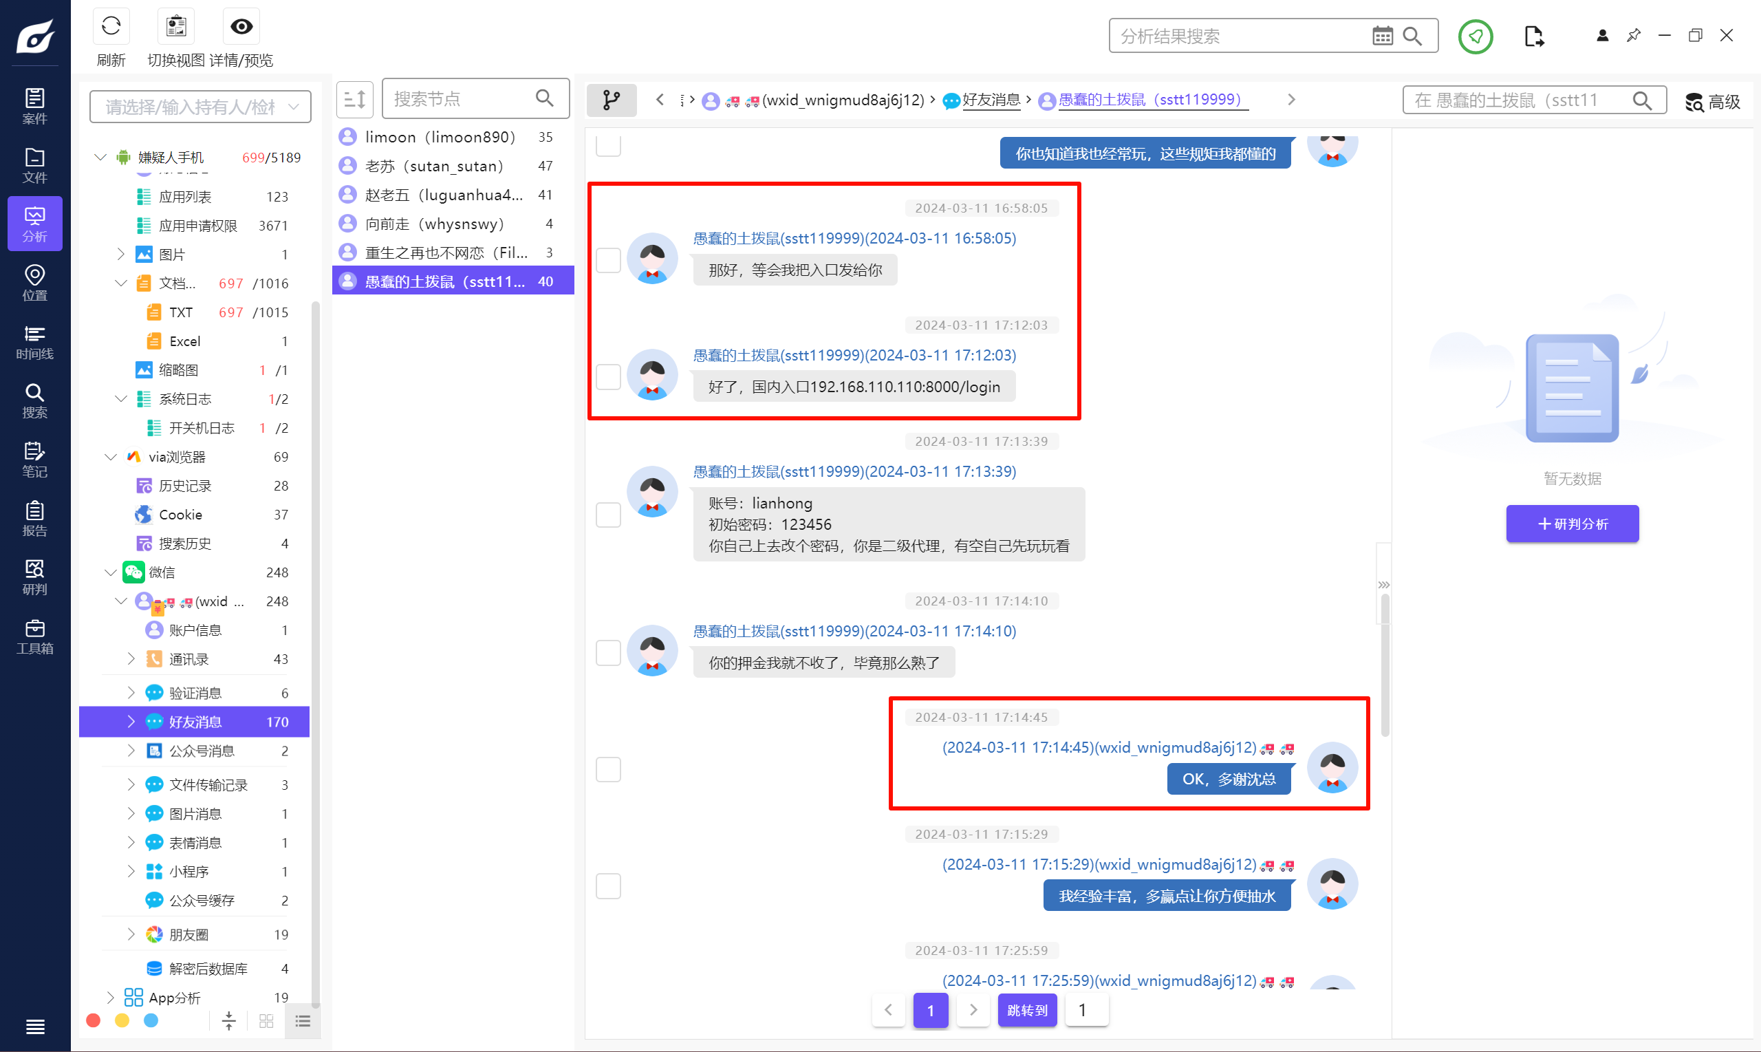This screenshot has height=1052, width=1761.
Task: Open the 位置 location sidebar item
Action: pos(34,283)
